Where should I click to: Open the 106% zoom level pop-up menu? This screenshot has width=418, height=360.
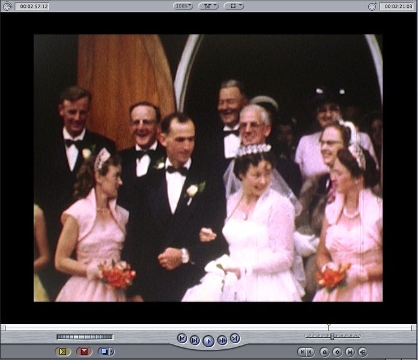[x=183, y=6]
